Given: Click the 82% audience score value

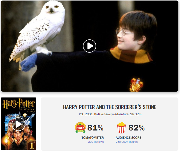Looking at the screenshot, I should click(137, 128).
